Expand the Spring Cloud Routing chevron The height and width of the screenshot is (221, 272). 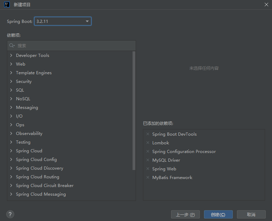[11, 177]
